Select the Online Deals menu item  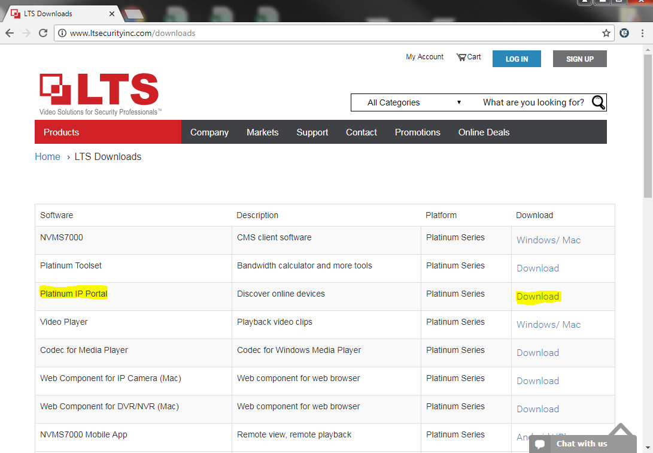pyautogui.click(x=484, y=132)
